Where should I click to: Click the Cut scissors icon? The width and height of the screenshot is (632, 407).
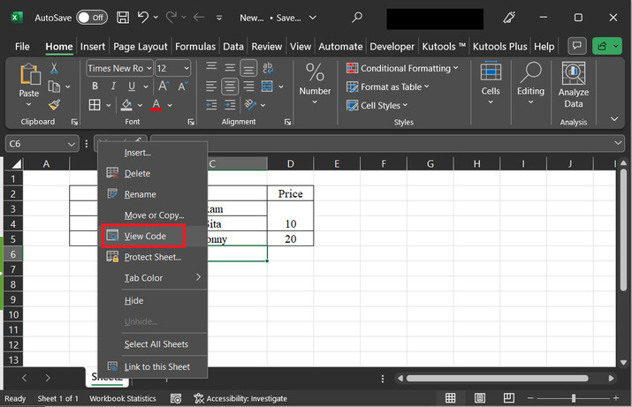(x=55, y=68)
